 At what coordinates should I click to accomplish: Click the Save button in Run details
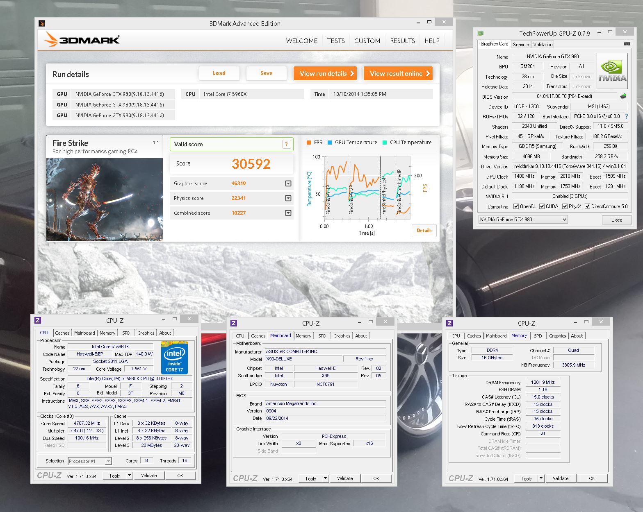266,73
